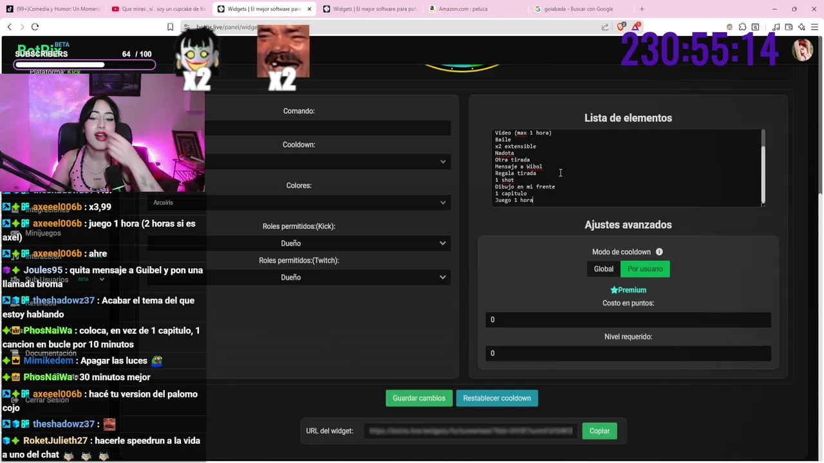Click username Joules95 in chat

click(42, 270)
